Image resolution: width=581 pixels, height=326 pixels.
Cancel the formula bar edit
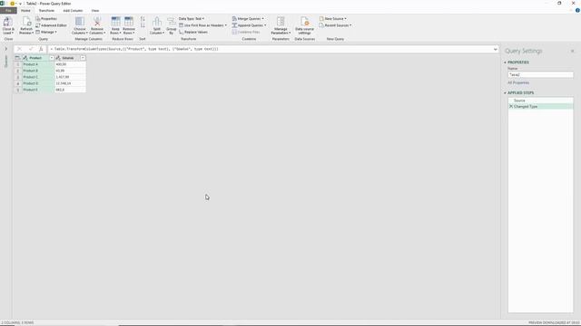click(20, 49)
